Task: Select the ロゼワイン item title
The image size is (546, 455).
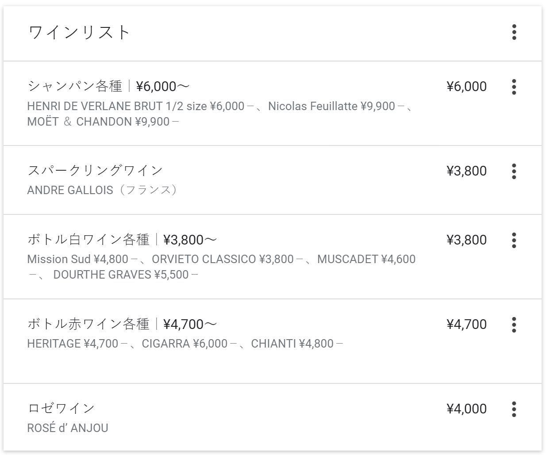Action: pyautogui.click(x=61, y=408)
